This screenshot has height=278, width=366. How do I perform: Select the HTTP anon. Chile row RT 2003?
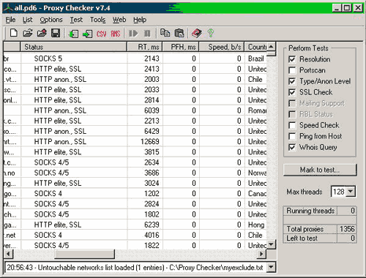click(135, 79)
